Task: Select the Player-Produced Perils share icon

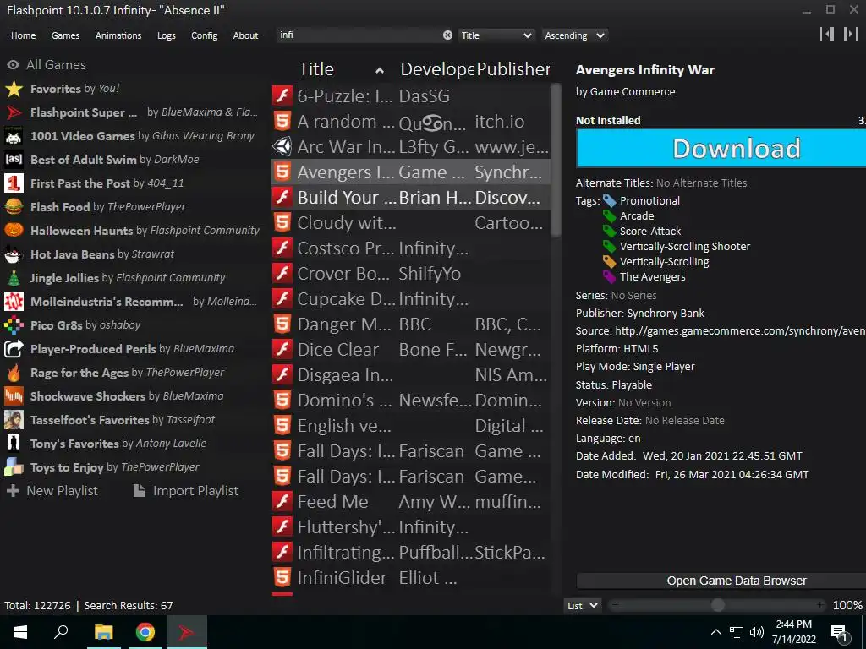Action: pyautogui.click(x=14, y=349)
